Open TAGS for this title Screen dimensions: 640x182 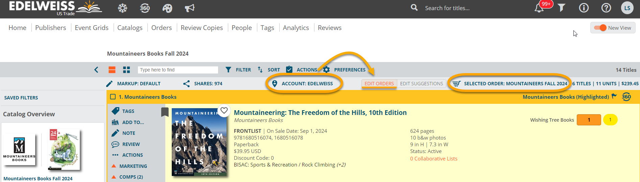point(123,111)
